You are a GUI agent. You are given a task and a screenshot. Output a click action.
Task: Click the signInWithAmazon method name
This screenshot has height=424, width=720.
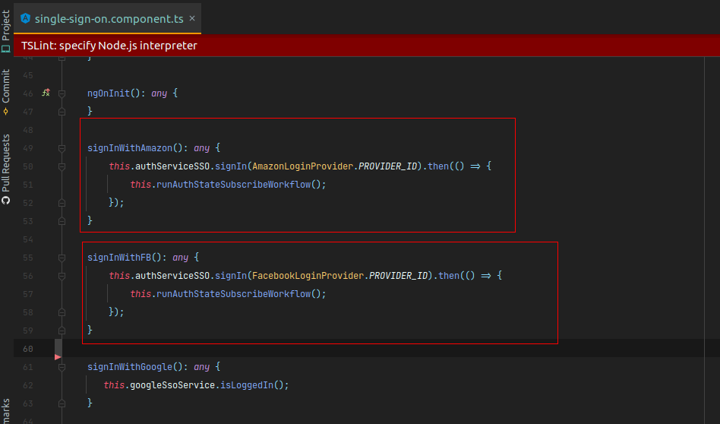tap(130, 148)
